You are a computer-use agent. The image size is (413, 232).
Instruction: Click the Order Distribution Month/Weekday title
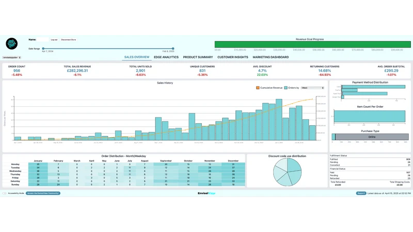click(x=123, y=156)
